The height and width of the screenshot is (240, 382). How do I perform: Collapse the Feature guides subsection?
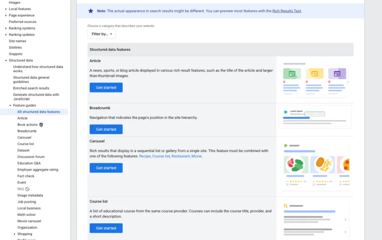10,106
